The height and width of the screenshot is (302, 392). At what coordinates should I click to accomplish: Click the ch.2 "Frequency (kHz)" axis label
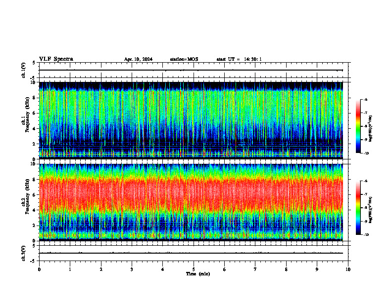[27, 196]
